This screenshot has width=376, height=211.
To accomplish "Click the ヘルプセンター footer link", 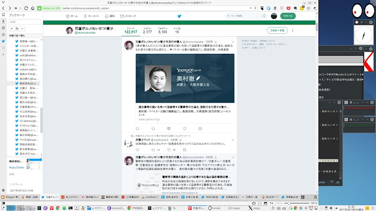I will (249, 45).
